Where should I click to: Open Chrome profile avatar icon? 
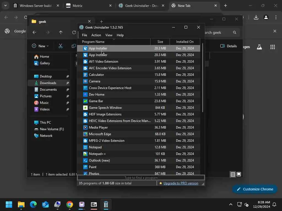[266, 17]
